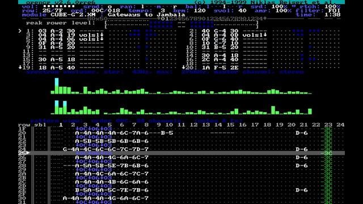Click pattern row number 2A
The image size is (363, 204).
[22, 174]
